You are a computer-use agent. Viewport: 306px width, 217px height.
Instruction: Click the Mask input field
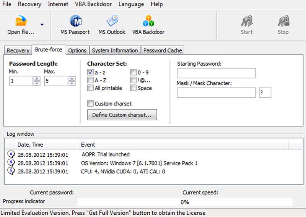point(216,92)
